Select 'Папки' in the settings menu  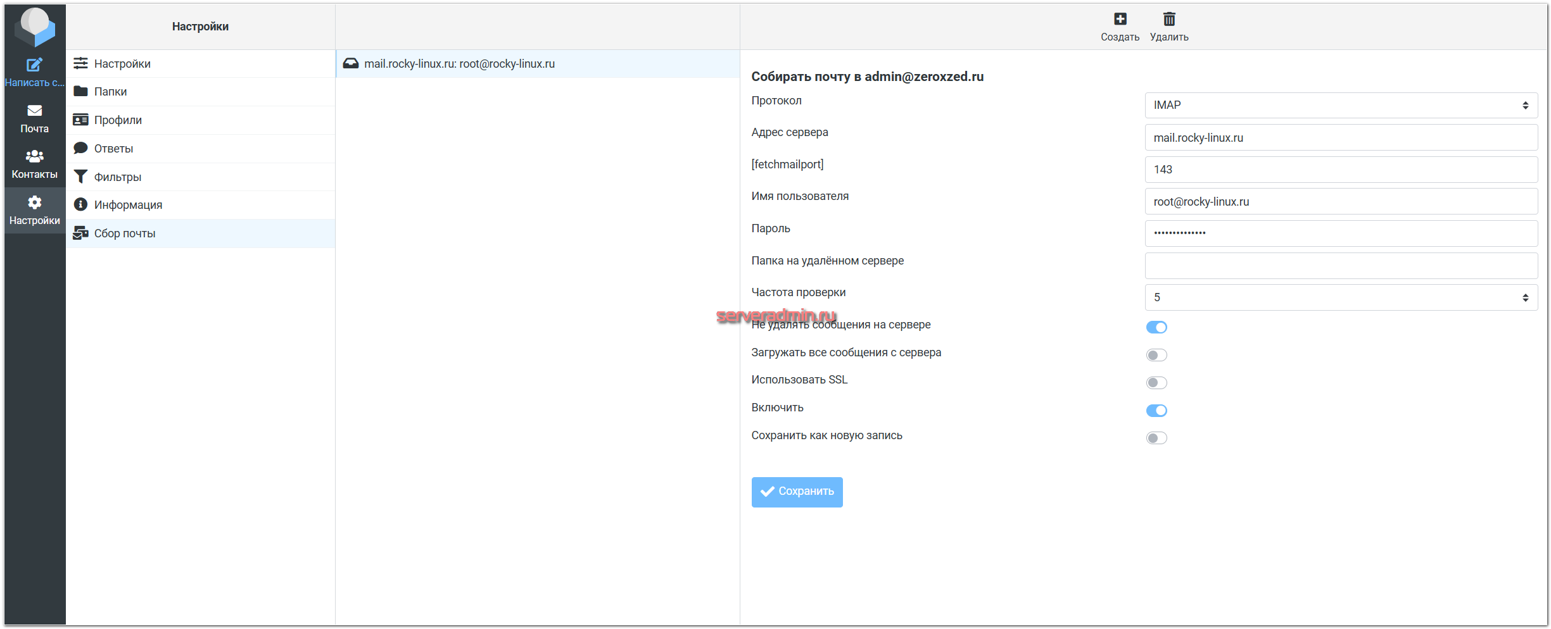(111, 92)
